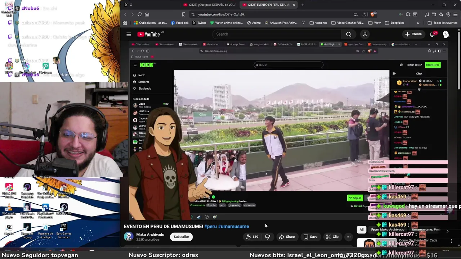Open the Mako Archivado channel name link
This screenshot has width=461, height=259.
click(150, 235)
